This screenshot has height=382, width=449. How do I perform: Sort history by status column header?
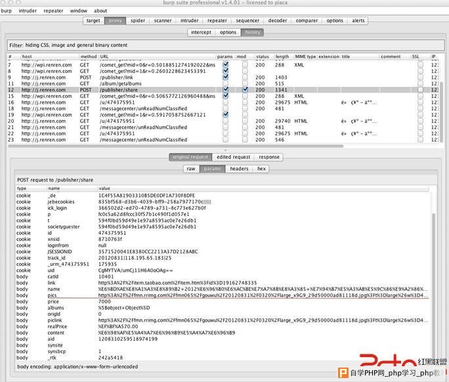[x=263, y=56]
